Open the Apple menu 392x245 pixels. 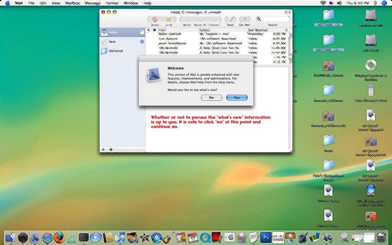[8, 3]
